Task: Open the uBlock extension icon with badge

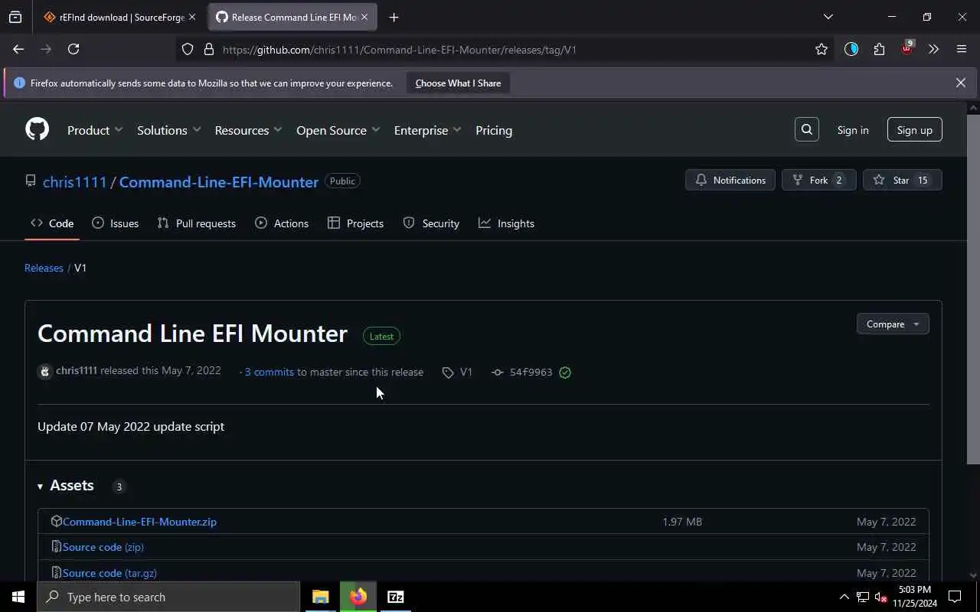Action: [x=906, y=49]
